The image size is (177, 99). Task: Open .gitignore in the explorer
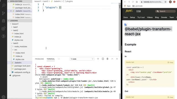20,76
